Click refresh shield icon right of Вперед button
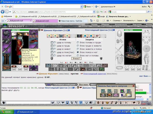153x114 pixels. click(101, 59)
